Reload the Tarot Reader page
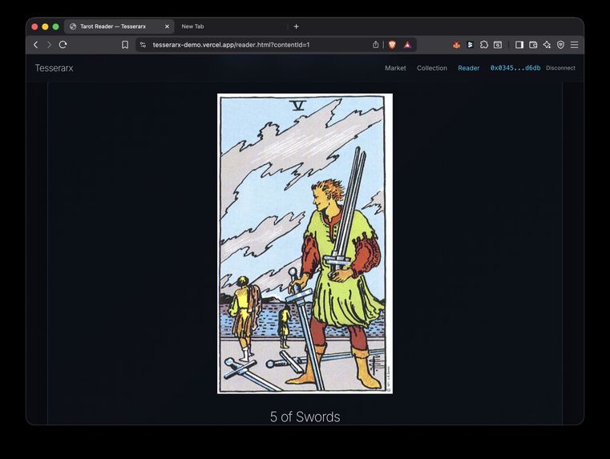This screenshot has width=610, height=459. (63, 45)
